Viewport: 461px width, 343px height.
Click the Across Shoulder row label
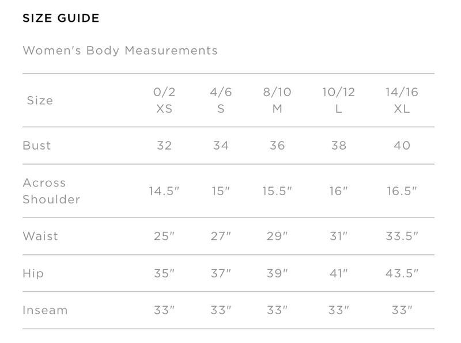[x=51, y=191]
